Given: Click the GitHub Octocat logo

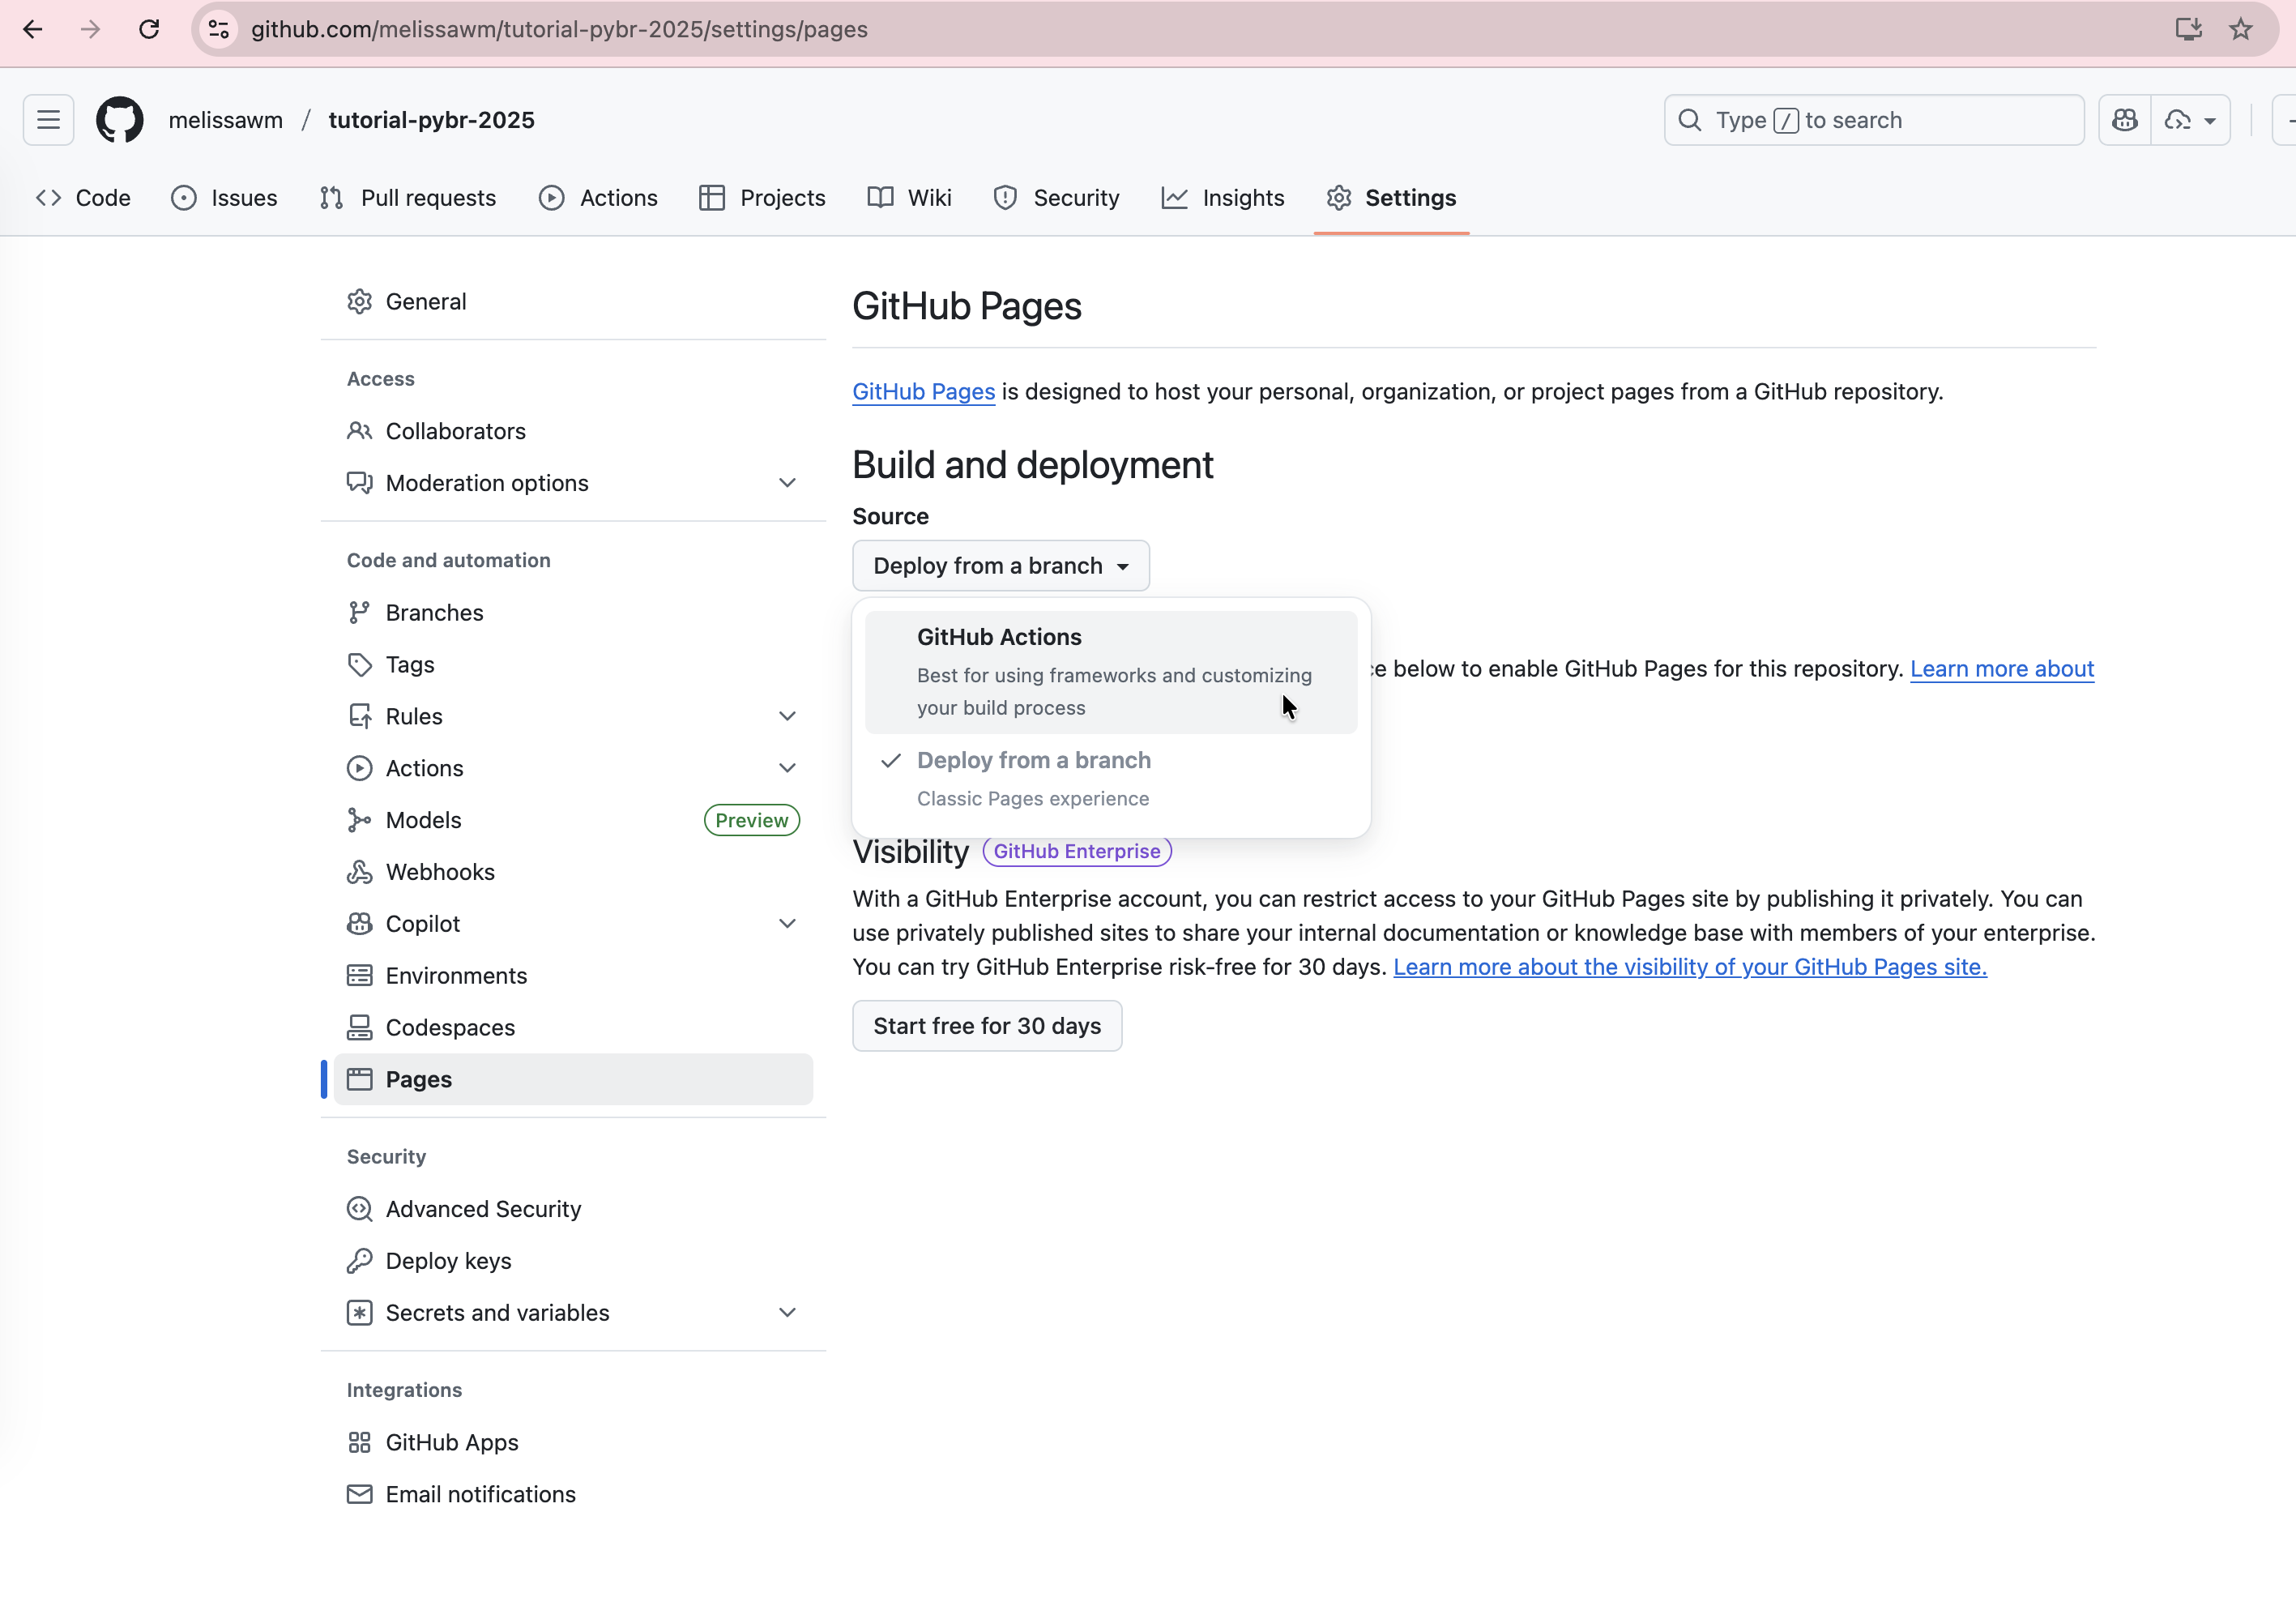Looking at the screenshot, I should point(119,120).
